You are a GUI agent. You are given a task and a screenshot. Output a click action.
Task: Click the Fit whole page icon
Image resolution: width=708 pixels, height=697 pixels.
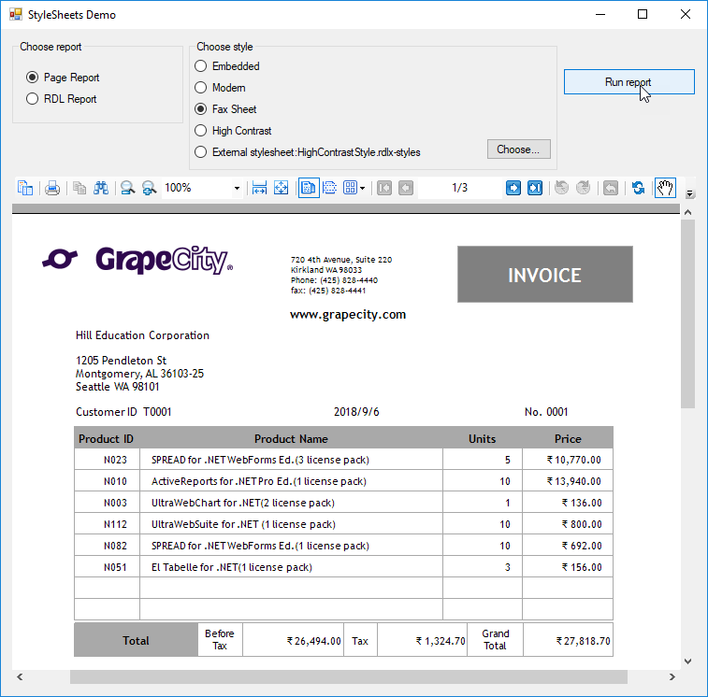(x=281, y=188)
